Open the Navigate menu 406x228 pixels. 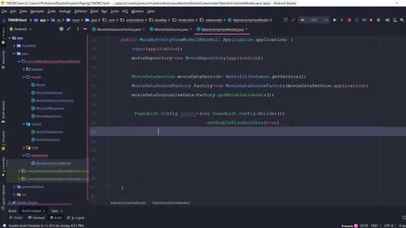point(37,11)
